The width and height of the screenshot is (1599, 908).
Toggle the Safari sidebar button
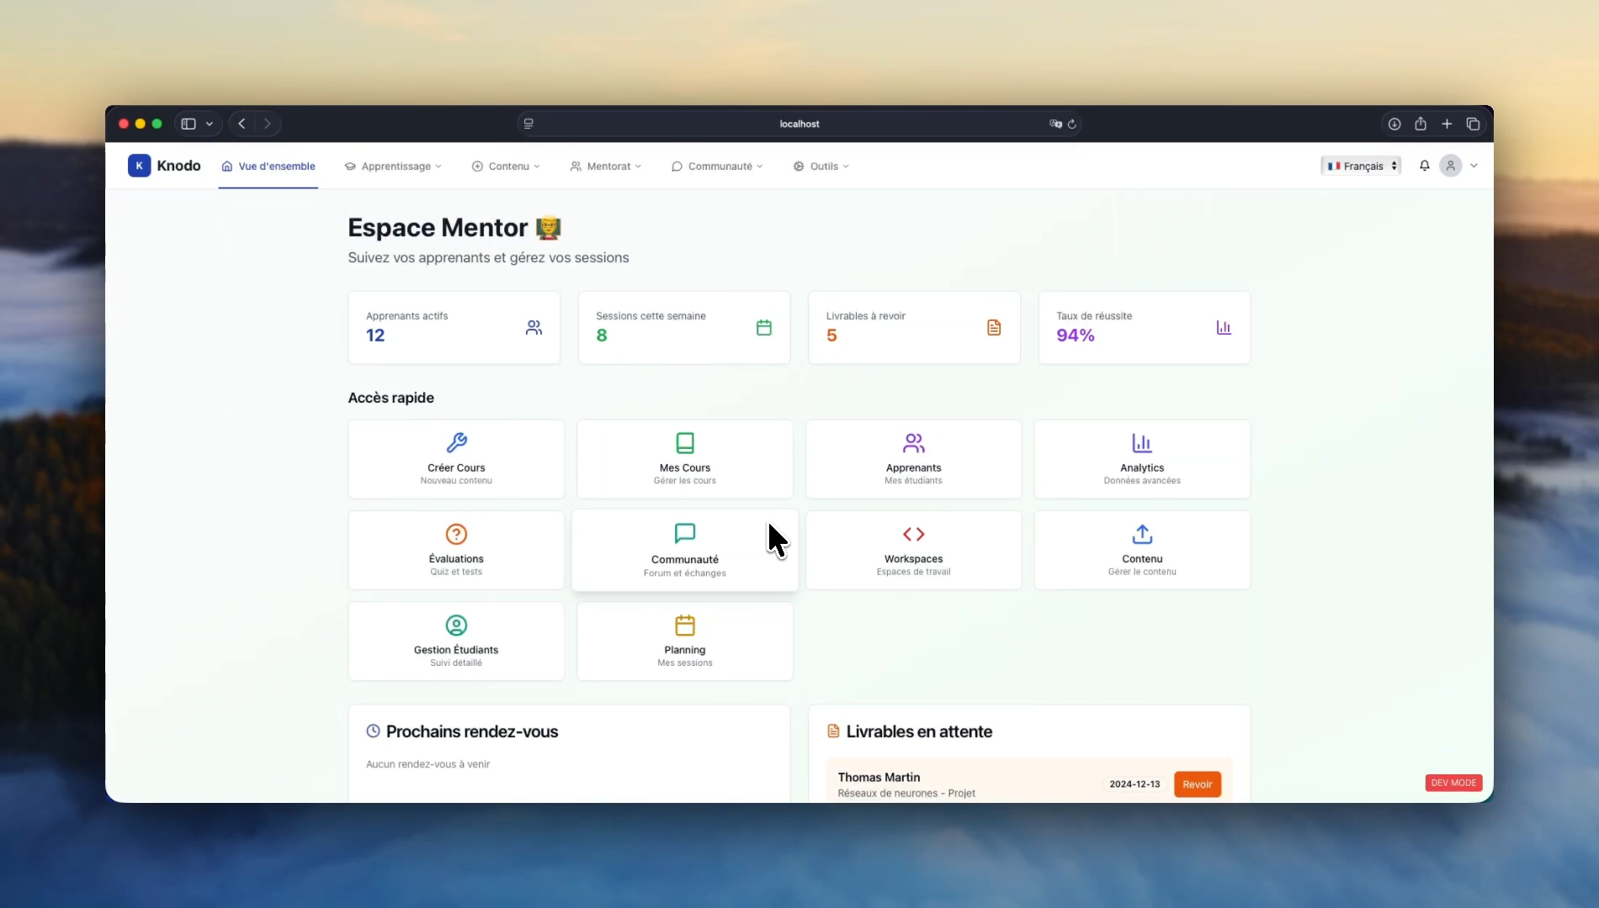coord(189,124)
